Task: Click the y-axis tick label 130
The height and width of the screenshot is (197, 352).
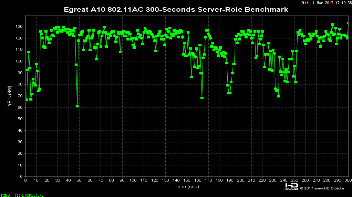Action: click(19, 27)
